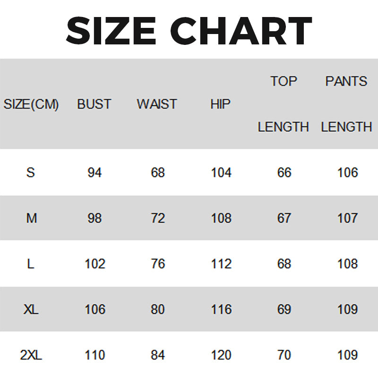Select hip value 104 for size S
Viewport: 378px width, 378px height.
coord(221,173)
